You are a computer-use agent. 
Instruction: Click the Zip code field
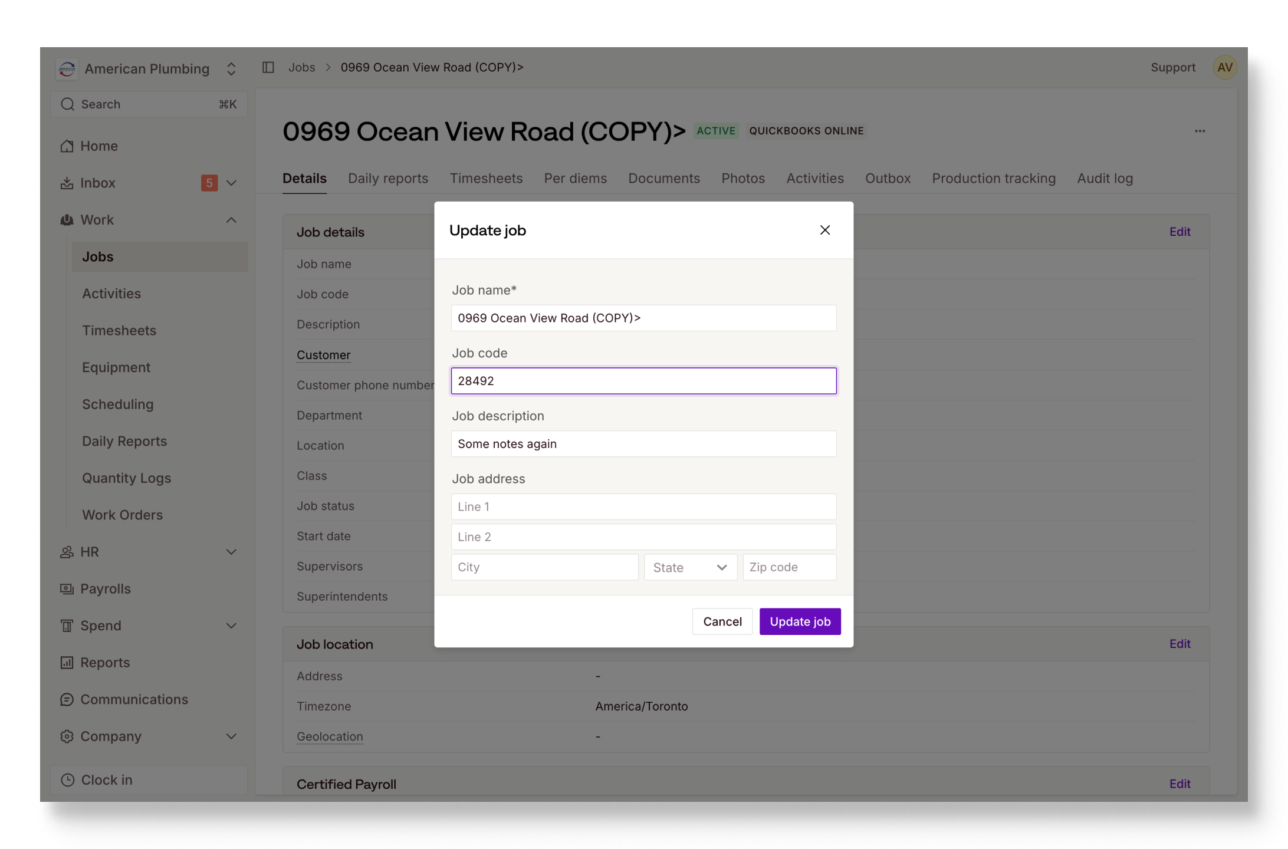point(790,567)
